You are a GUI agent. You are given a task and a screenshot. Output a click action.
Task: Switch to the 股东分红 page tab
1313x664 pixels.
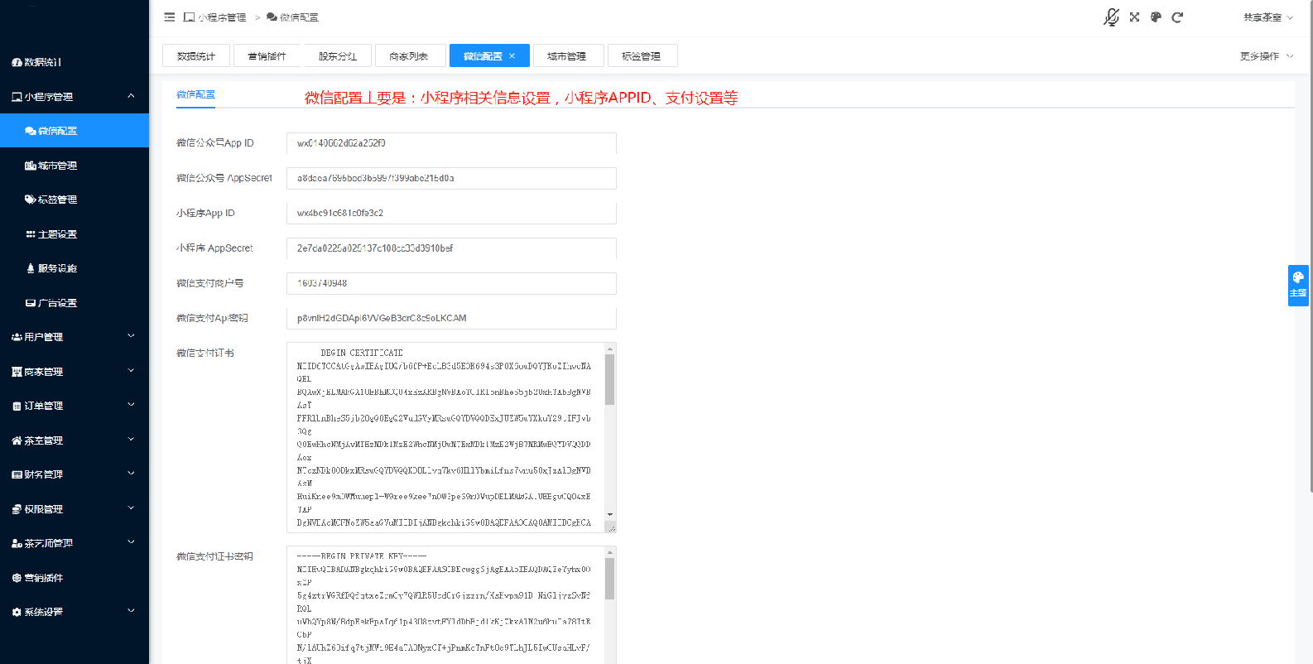[338, 55]
